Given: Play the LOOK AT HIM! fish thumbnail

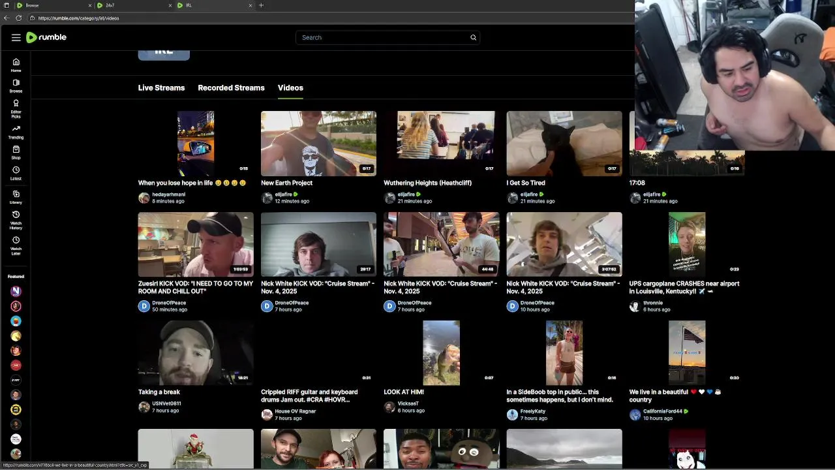Looking at the screenshot, I should [442, 352].
